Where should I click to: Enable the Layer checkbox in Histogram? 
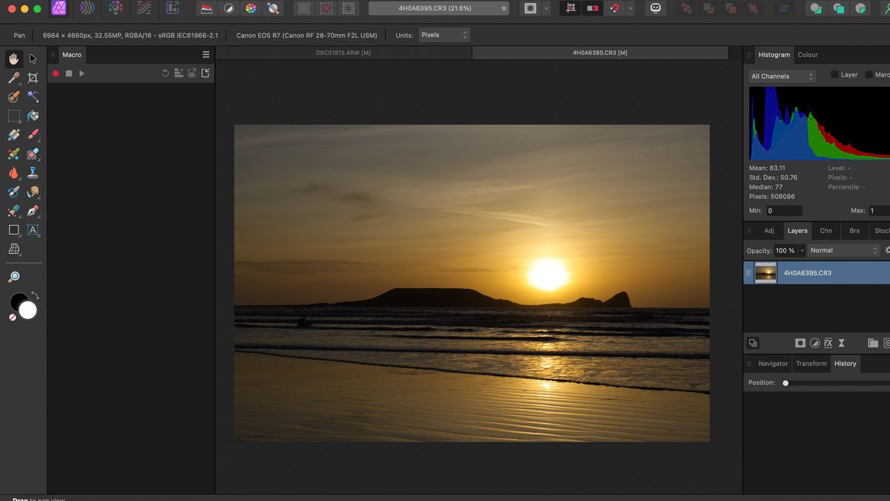pos(835,75)
